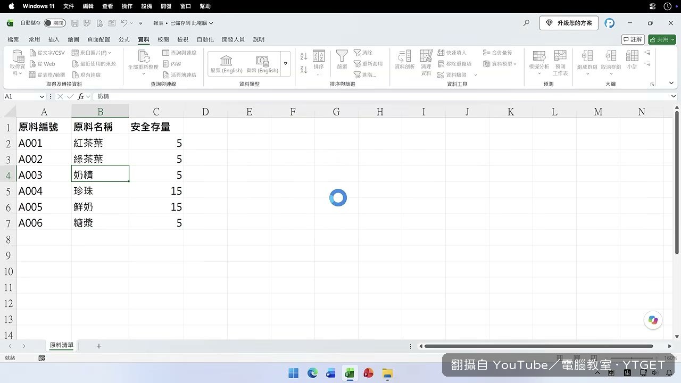This screenshot has height=383, width=681.
Task: Open the 模擬分析 What-If dropdown
Action: [539, 63]
